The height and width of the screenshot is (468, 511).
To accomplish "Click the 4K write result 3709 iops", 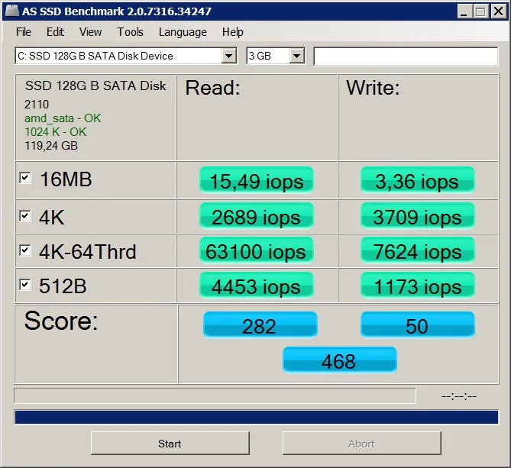I will point(418,216).
